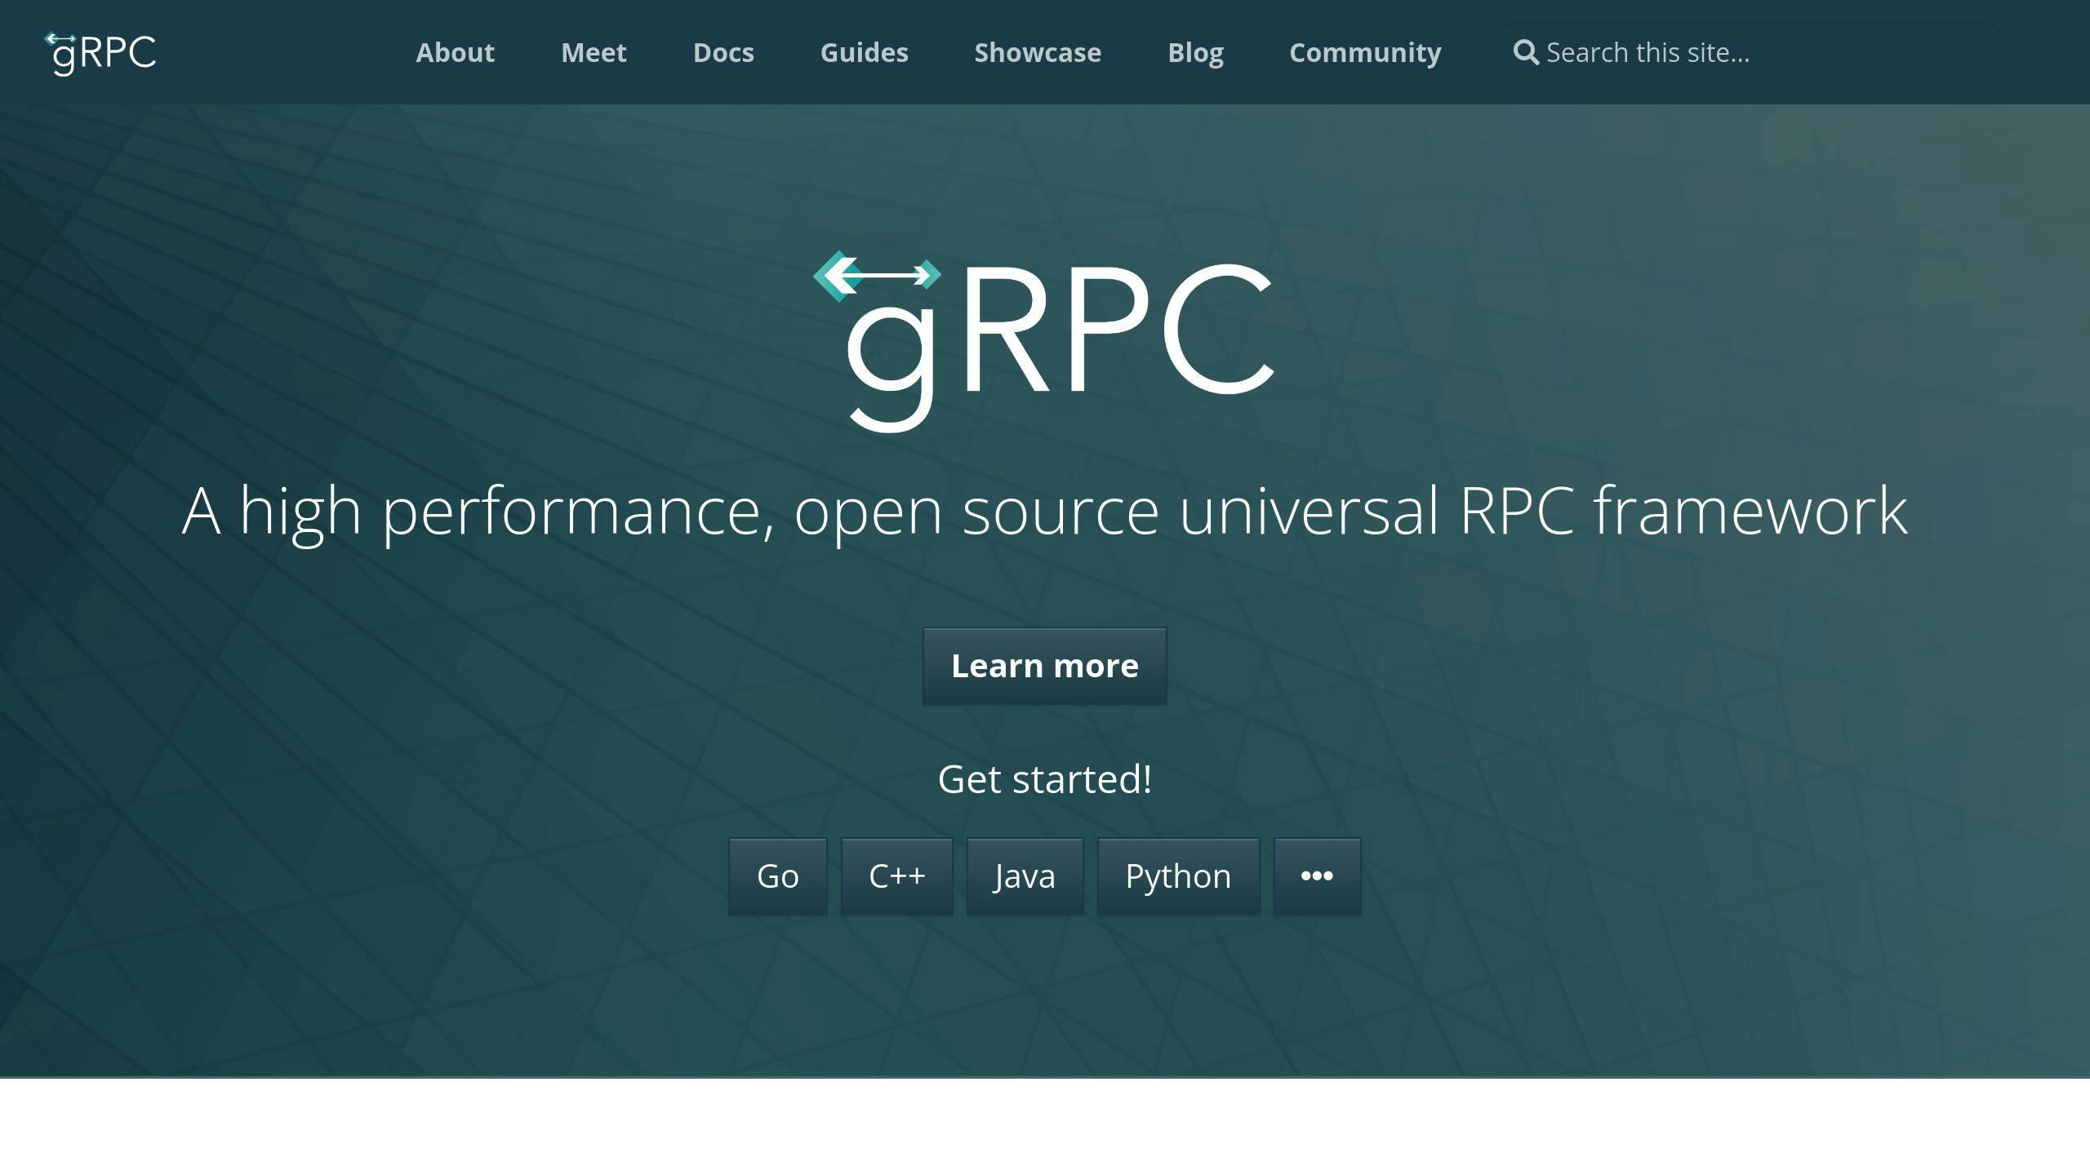Visit the Blog link

tap(1195, 52)
